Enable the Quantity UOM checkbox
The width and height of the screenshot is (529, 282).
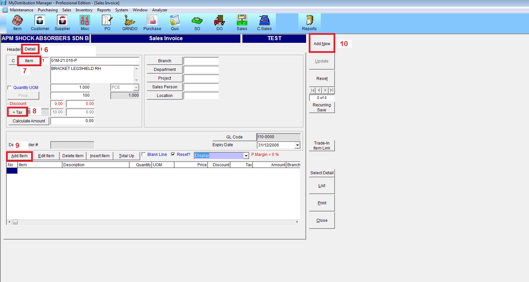9,88
